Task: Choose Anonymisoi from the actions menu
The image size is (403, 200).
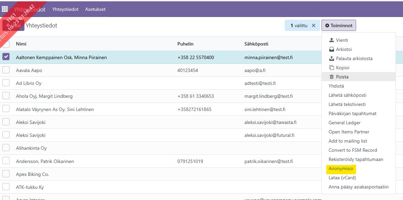Action: [x=341, y=168]
